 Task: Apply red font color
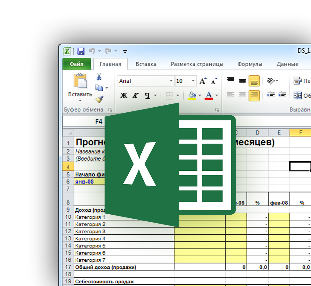pyautogui.click(x=209, y=96)
